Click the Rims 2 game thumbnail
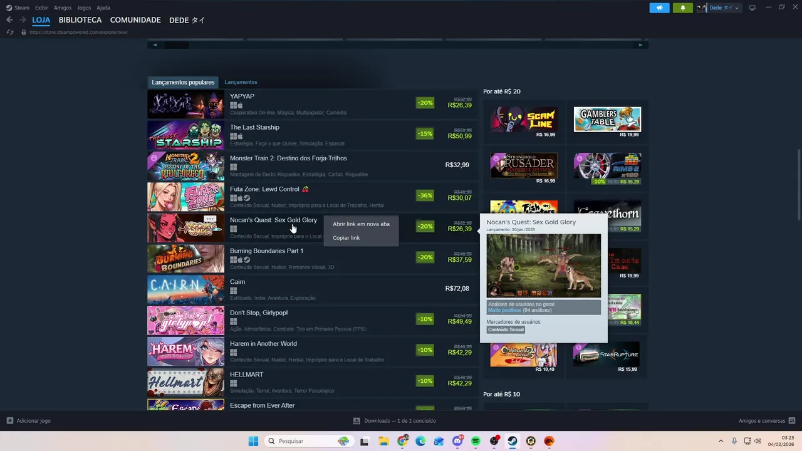Screen dimensions: 802x451 (607, 165)
